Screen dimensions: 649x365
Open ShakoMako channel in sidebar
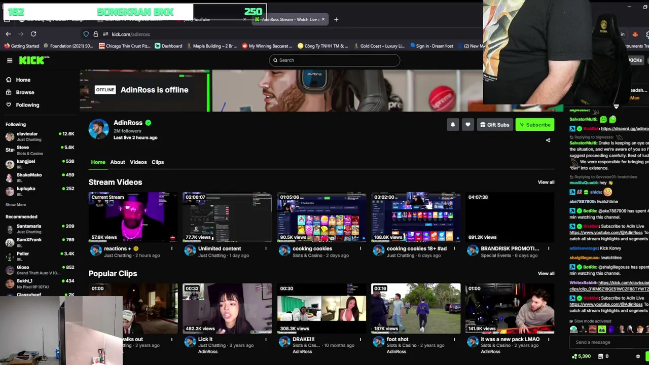40,177
